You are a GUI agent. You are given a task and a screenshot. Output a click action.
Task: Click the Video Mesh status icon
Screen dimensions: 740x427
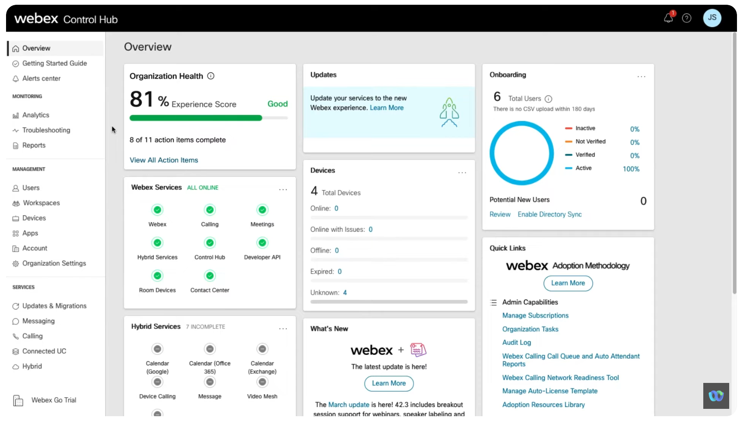point(262,382)
